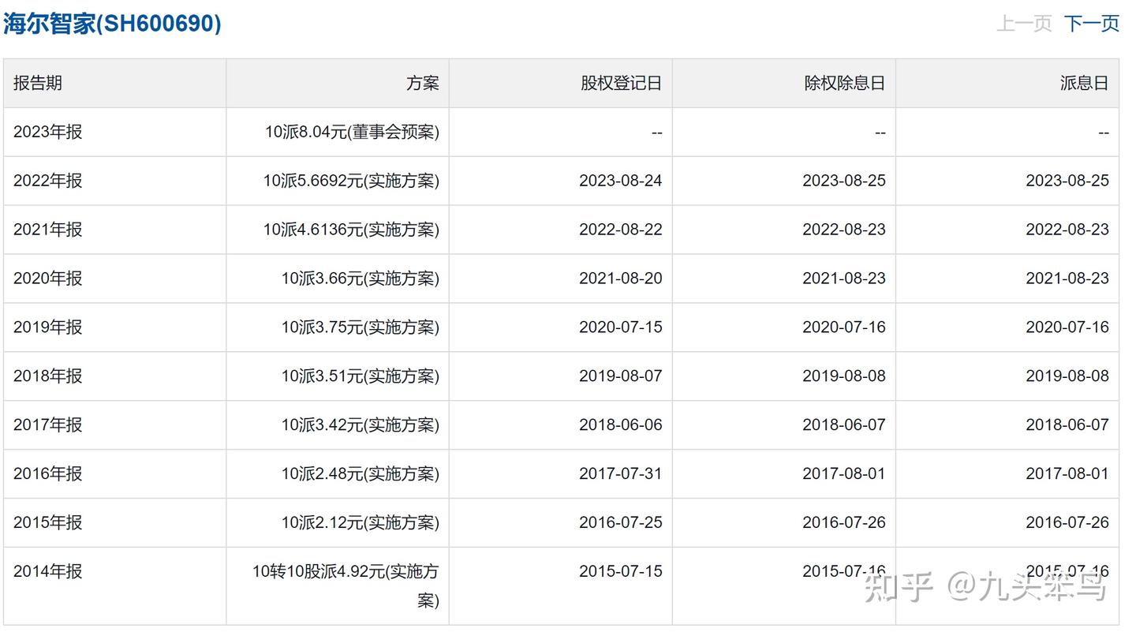Open the 海尔智家(SH600690) stock title
Image resolution: width=1136 pixels, height=632 pixels.
[112, 24]
